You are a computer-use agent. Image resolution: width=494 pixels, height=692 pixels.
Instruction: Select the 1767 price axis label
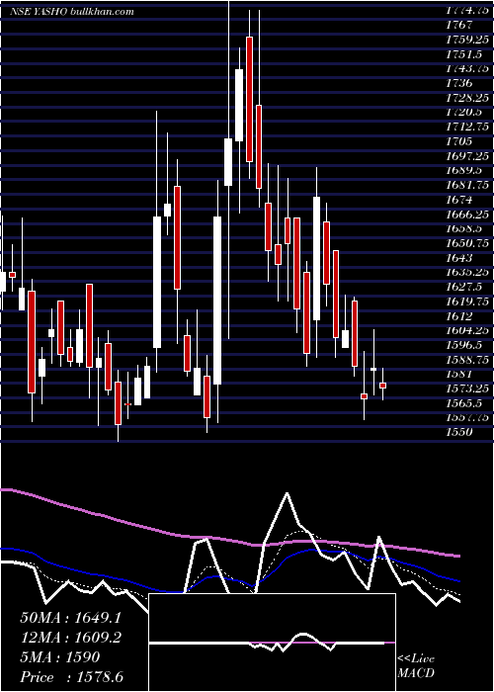tap(458, 25)
